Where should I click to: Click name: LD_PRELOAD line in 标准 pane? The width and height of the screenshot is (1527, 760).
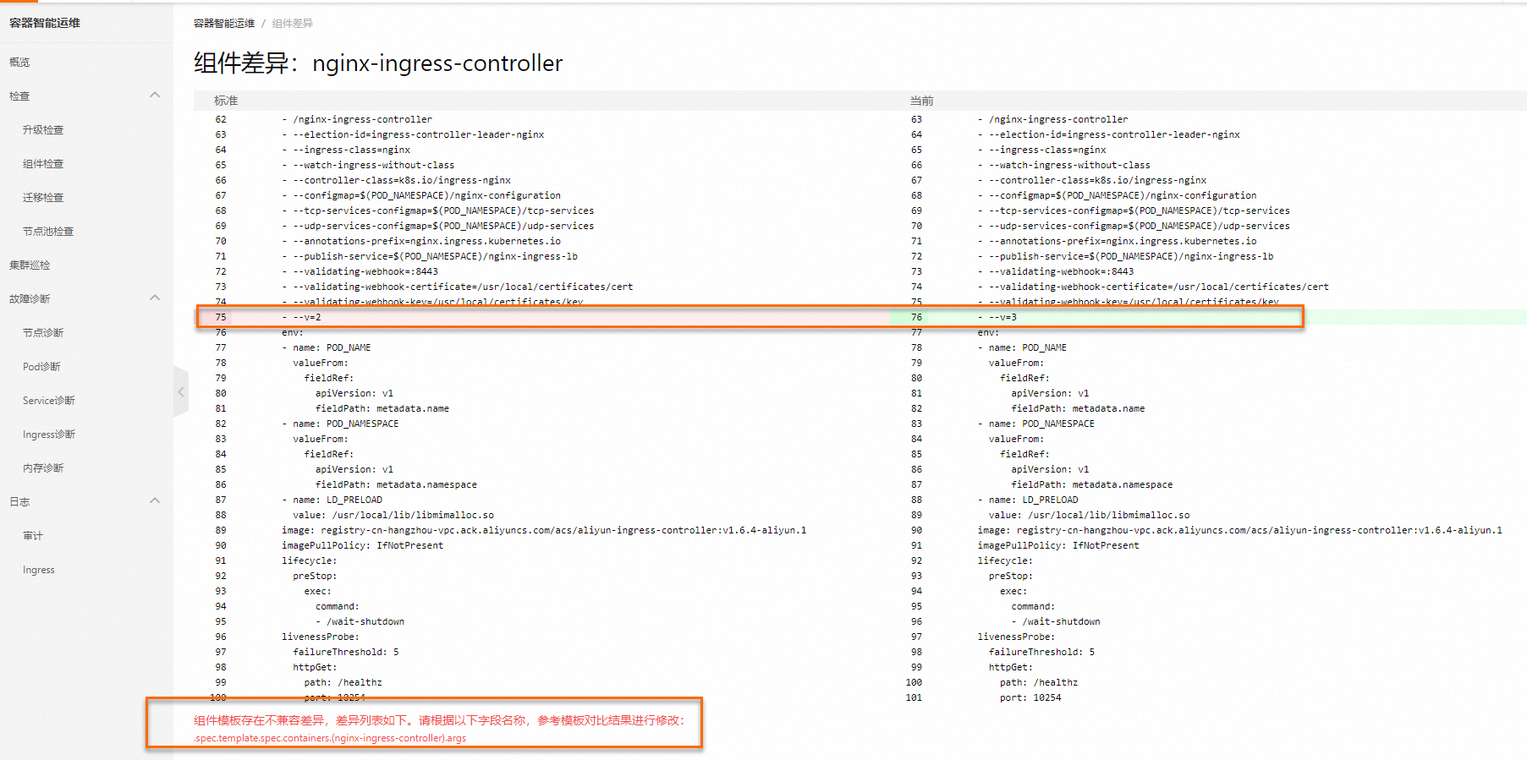click(x=332, y=500)
